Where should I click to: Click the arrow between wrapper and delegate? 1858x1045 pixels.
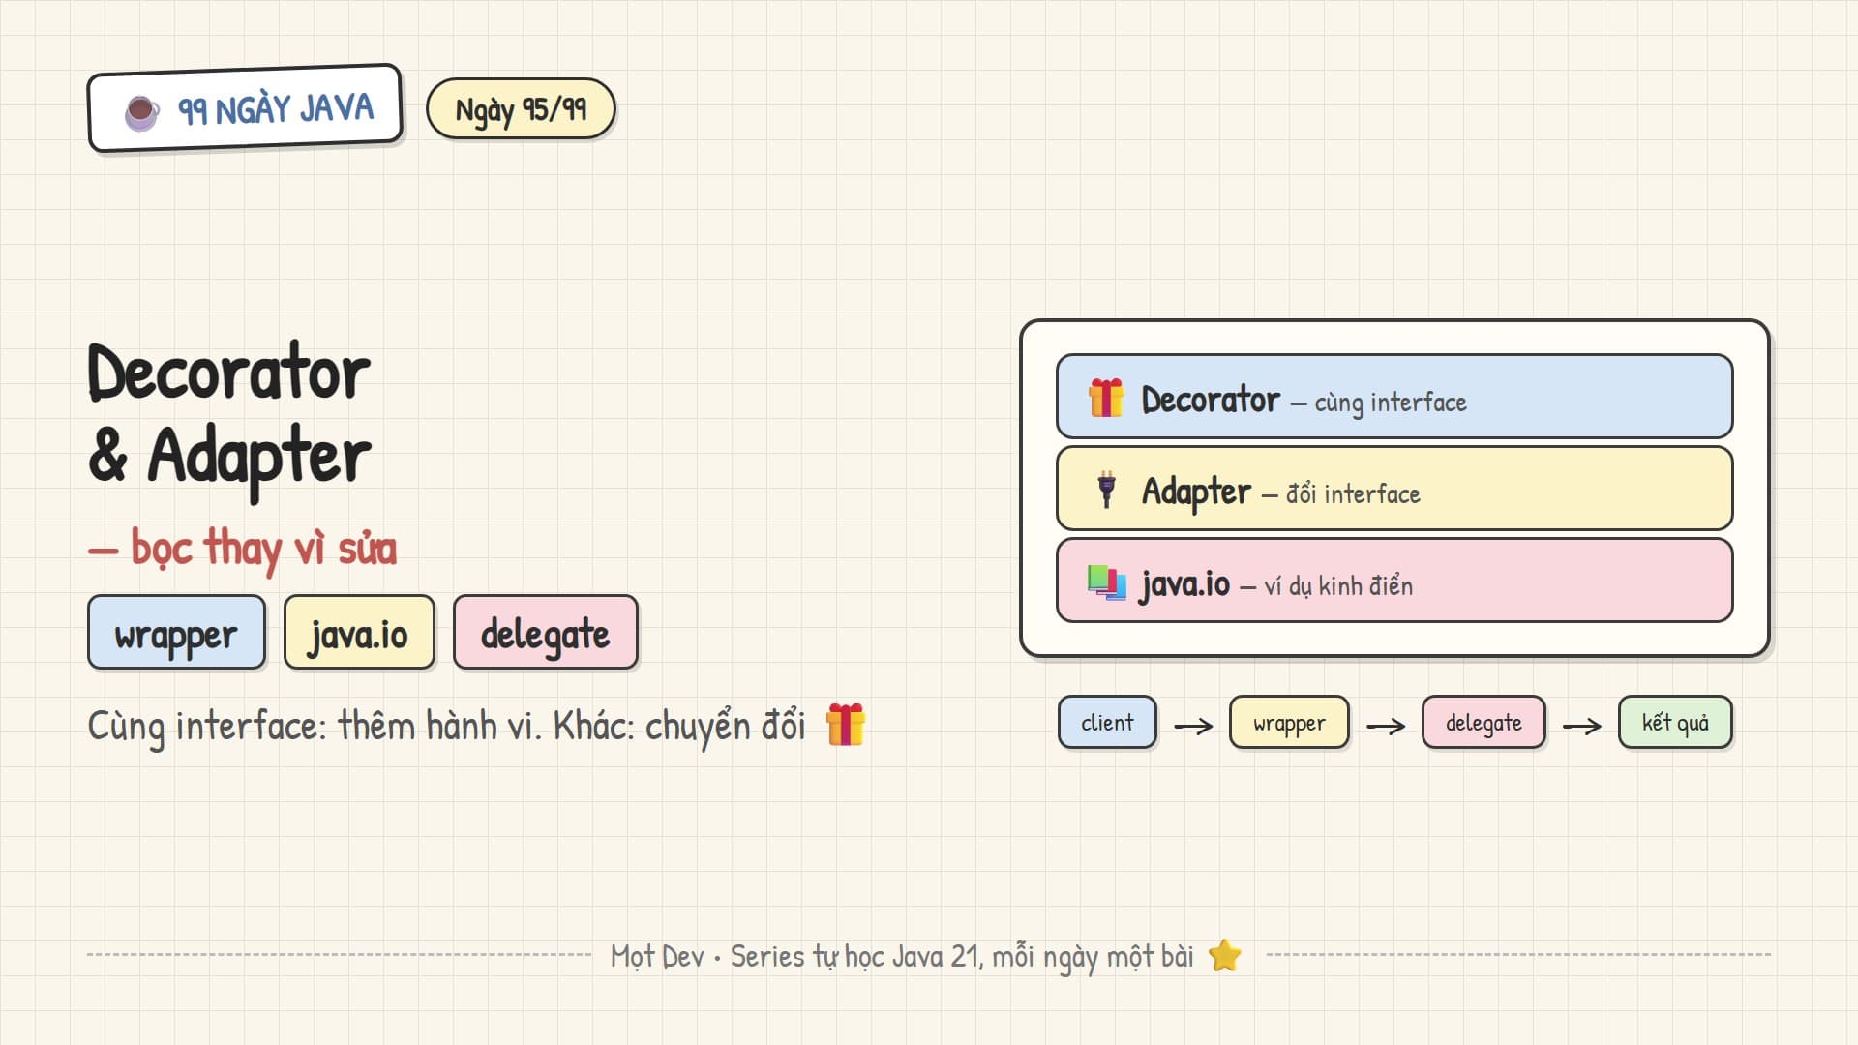tap(1386, 725)
